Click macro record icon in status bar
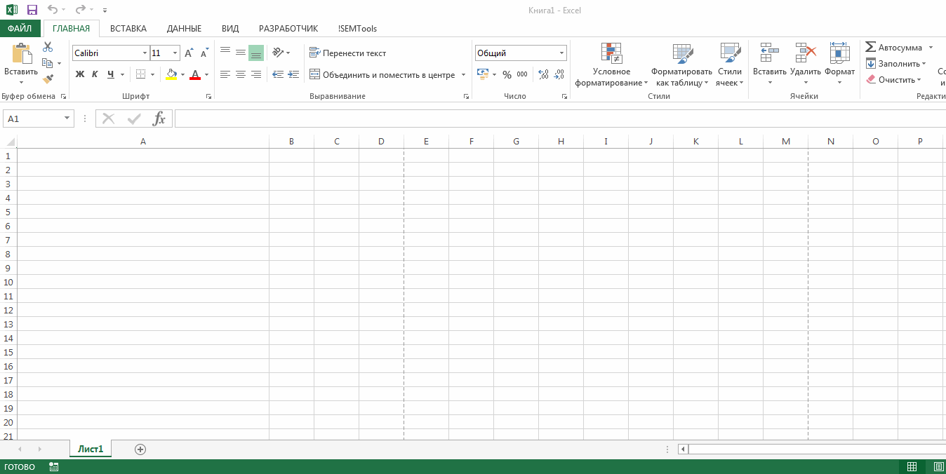Screen dimensions: 946x474 54,467
